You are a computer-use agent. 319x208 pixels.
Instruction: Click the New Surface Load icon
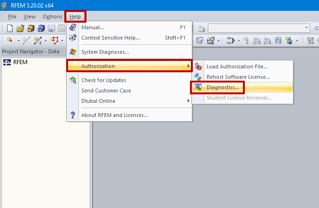coord(278,41)
